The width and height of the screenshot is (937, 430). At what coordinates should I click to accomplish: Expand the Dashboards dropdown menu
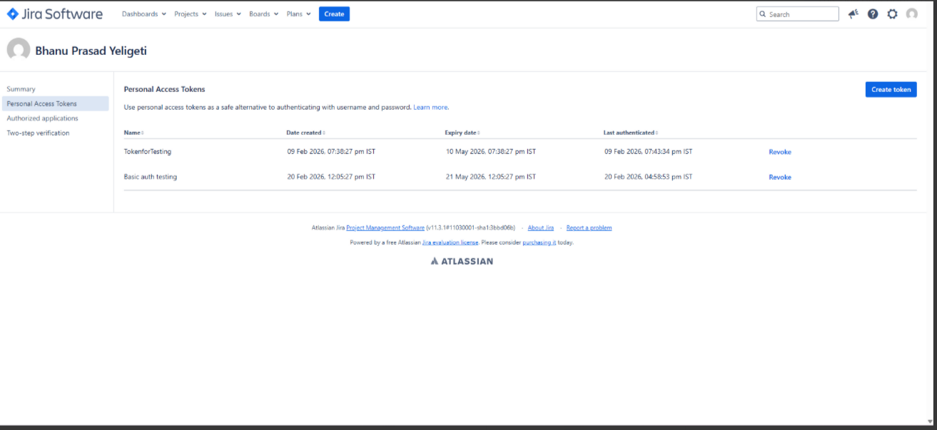[143, 14]
